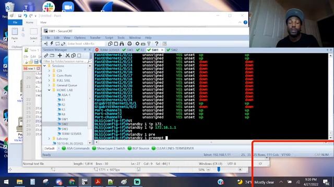The height and width of the screenshot is (187, 334).
Task: Open the Windows Start menu
Action: pos(6,182)
